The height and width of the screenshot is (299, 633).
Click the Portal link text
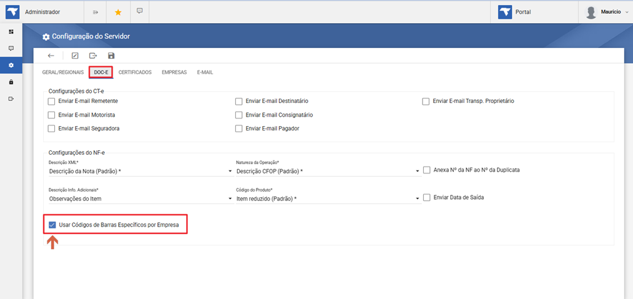pos(523,12)
